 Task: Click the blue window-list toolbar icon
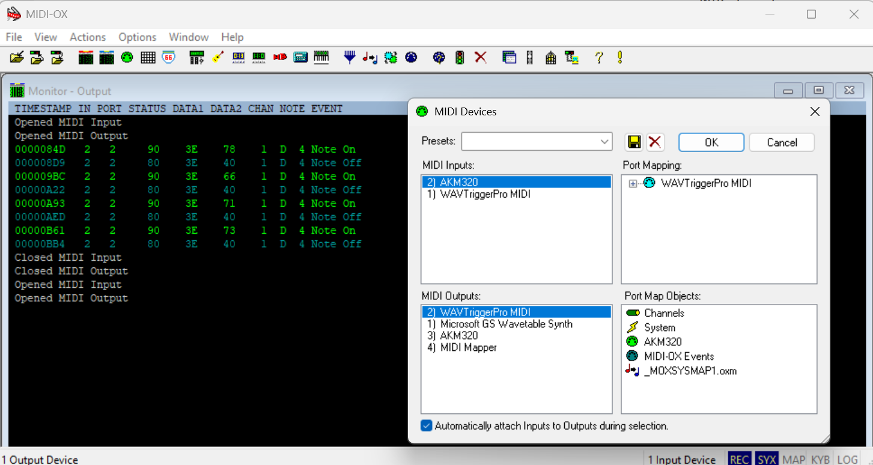[x=509, y=58]
